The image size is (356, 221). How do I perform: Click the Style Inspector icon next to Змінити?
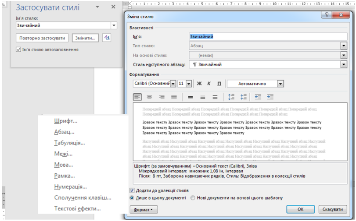107,38
